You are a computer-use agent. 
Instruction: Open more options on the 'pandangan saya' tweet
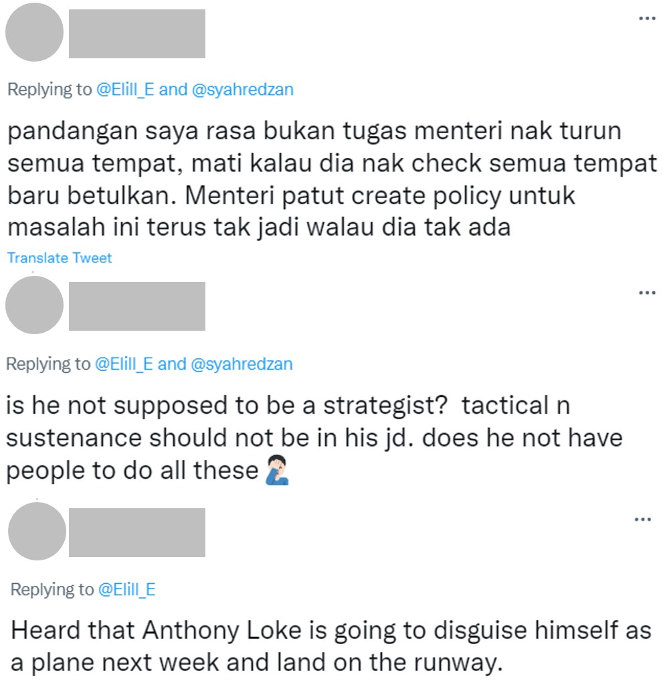coord(647,18)
